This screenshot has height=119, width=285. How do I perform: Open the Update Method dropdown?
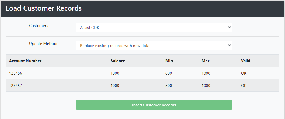154,45
